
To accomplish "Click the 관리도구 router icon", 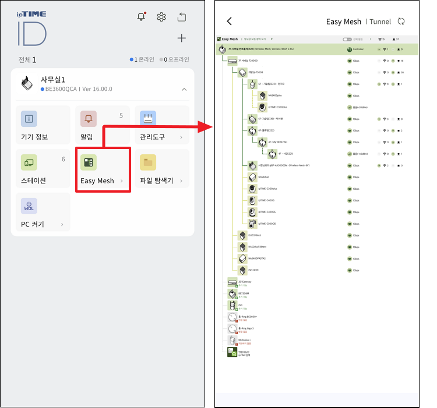I will coord(148,119).
